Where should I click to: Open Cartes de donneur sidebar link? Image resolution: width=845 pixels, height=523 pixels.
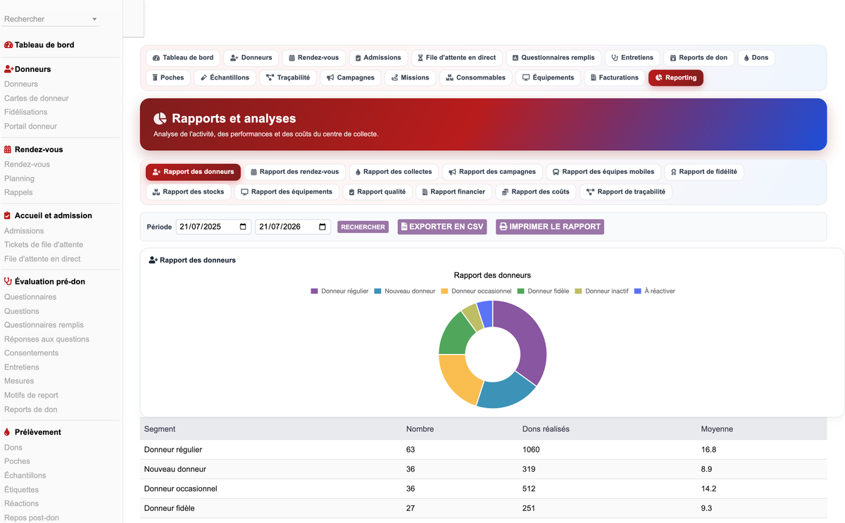pyautogui.click(x=37, y=99)
